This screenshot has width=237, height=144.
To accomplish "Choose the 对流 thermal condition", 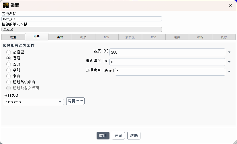I will coord(9,64).
